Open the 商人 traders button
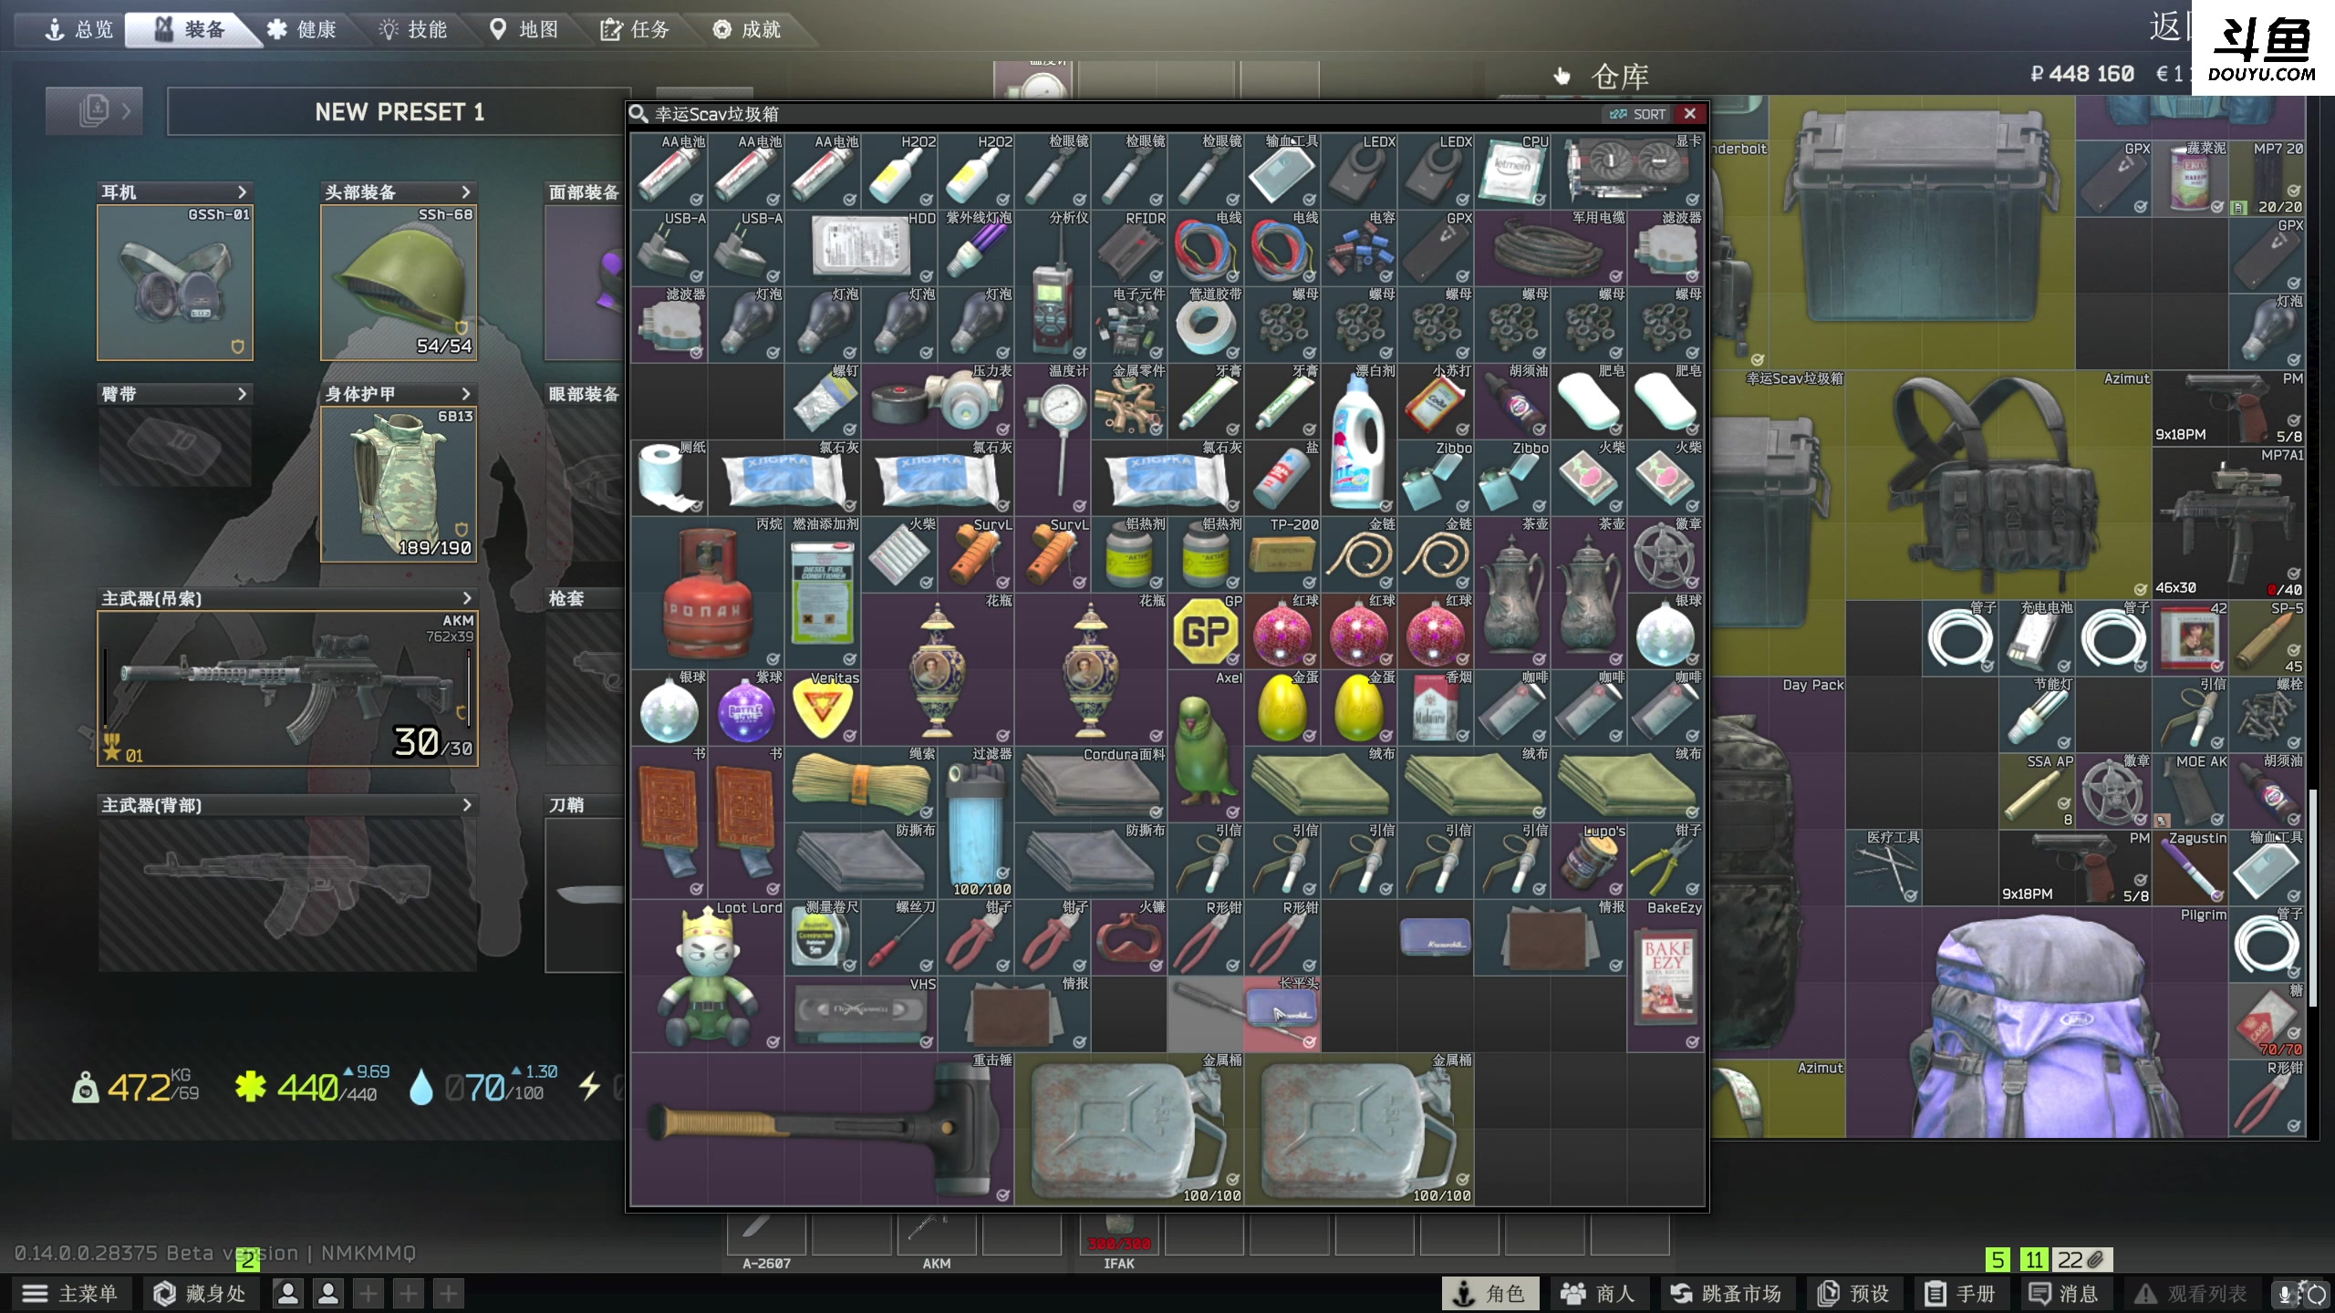Screen dimensions: 2335x1313 click(x=1599, y=1294)
